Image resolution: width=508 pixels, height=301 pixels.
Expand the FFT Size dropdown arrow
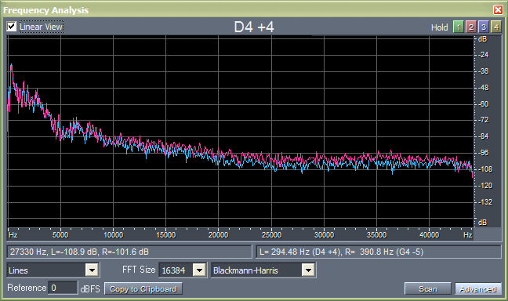[199, 270]
